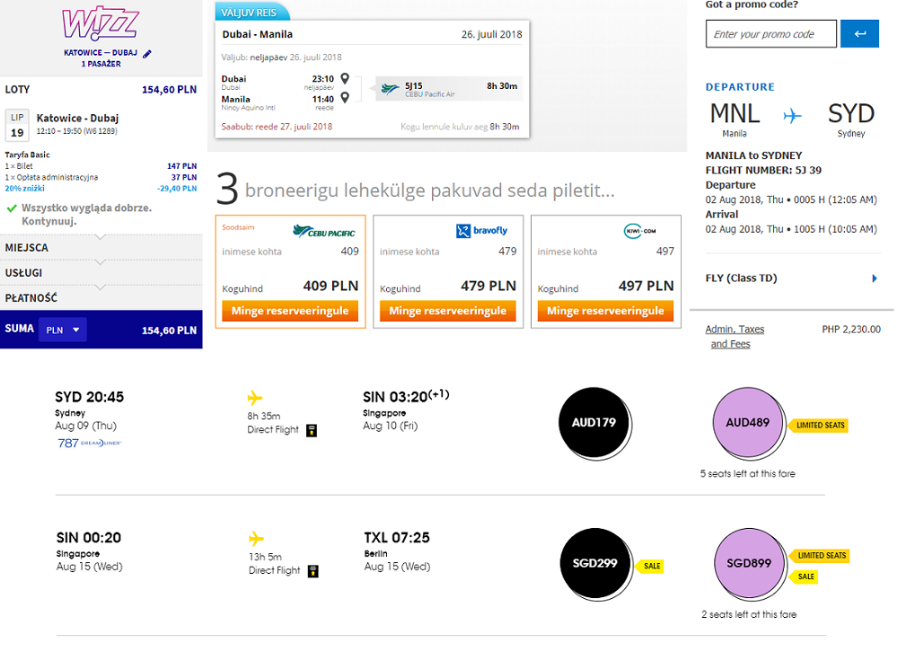Expand the PŁATNOŚĆ section

pyautogui.click(x=101, y=298)
